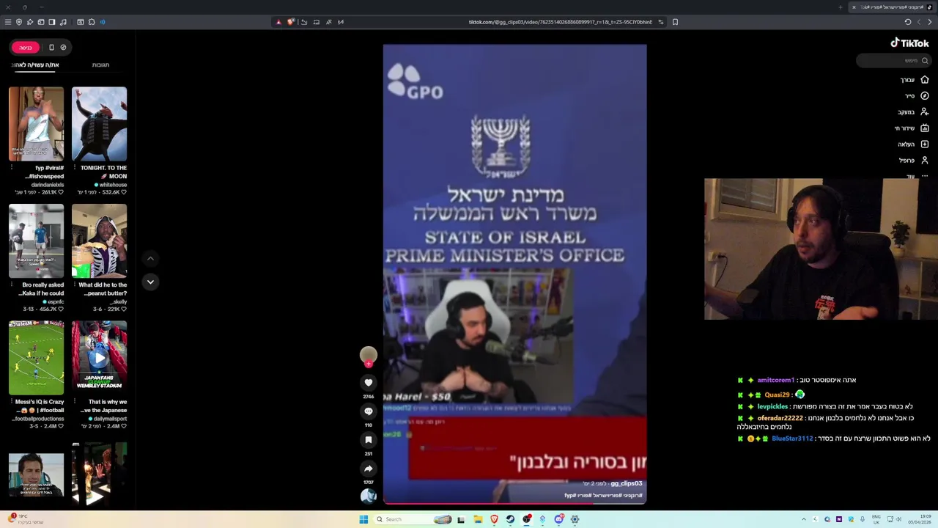938x528 pixels.
Task: Open the peanut butter video thumbnail
Action: point(99,241)
